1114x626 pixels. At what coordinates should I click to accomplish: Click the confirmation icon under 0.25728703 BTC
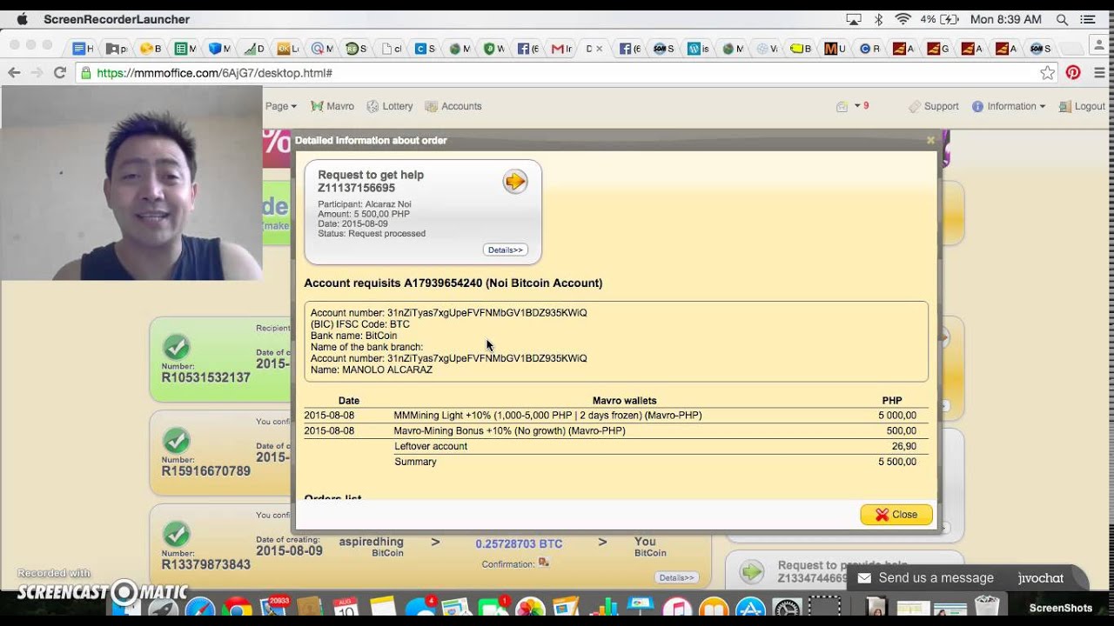[544, 563]
